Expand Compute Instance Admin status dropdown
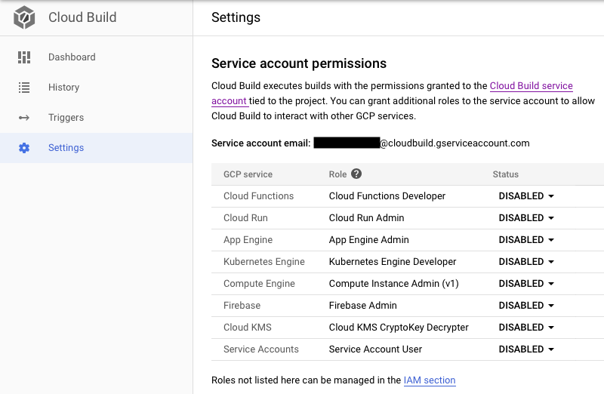The image size is (604, 394). tap(526, 284)
